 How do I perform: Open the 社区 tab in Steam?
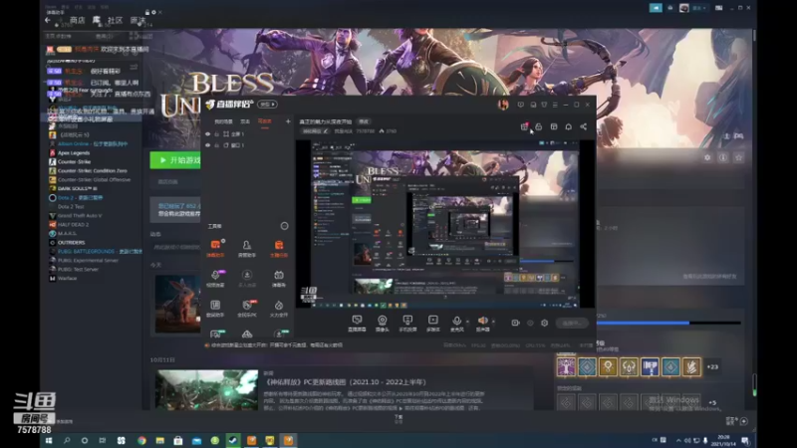point(116,20)
